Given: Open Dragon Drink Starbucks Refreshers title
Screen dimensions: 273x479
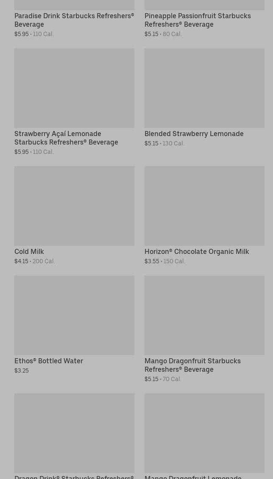Looking at the screenshot, I should (74, 477).
